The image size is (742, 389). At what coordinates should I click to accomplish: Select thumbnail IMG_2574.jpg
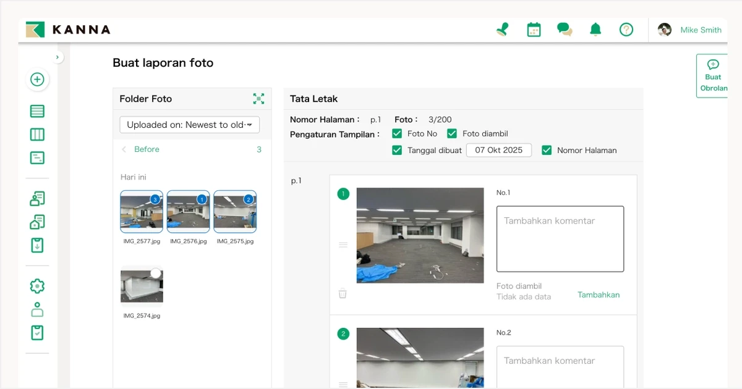[x=142, y=287]
